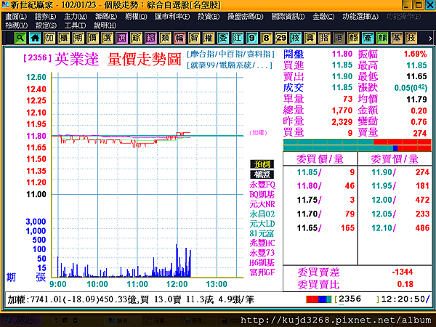The width and height of the screenshot is (436, 327).
Task: Click the 委買價/量 column header
Action: [x=320, y=159]
